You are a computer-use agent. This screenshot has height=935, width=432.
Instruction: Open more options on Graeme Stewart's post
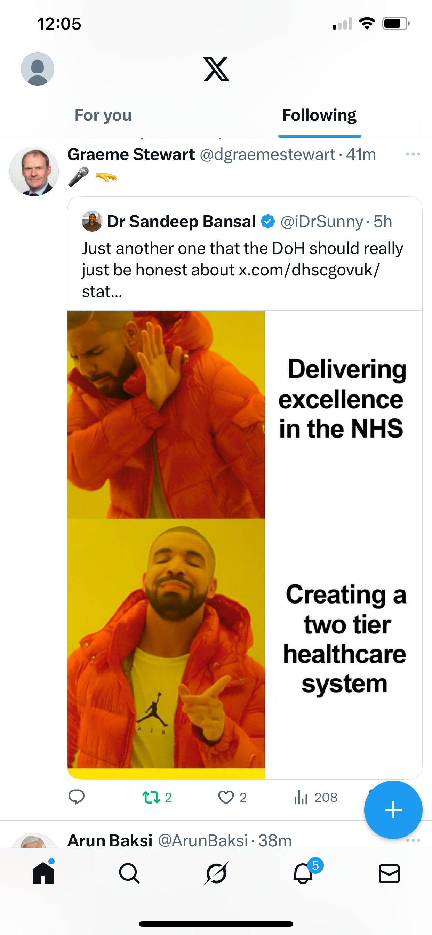[413, 154]
